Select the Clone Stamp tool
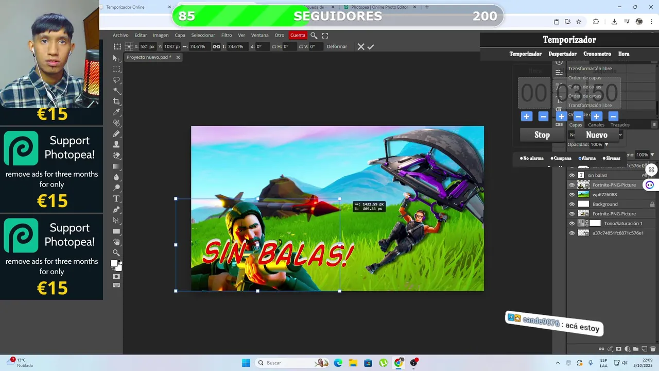Screen dimensions: 659x371 click(x=117, y=145)
